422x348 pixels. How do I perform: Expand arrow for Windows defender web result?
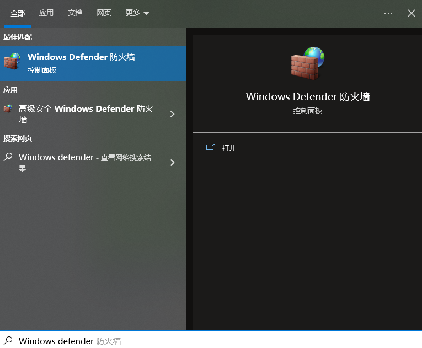tap(172, 162)
